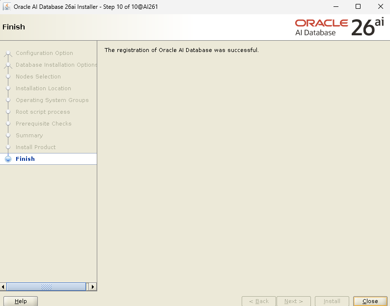Click the Finish step bullet icon
The width and height of the screenshot is (390, 306).
coord(8,159)
